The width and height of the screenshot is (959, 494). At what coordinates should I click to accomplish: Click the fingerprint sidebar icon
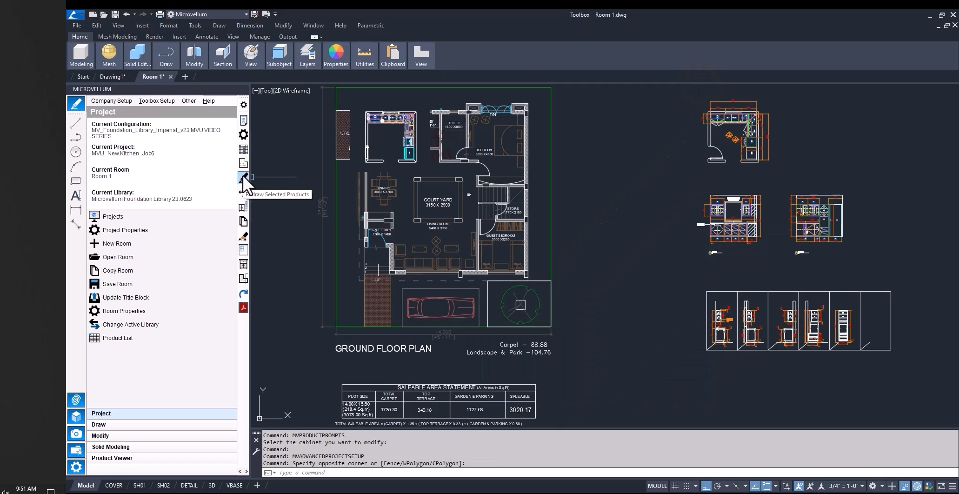click(x=76, y=400)
